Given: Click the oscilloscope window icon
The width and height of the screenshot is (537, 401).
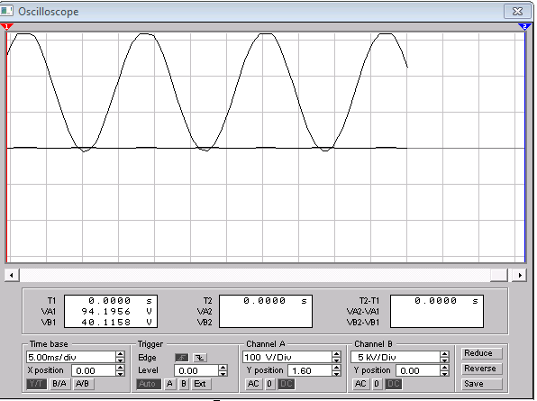Looking at the screenshot, I should coord(6,11).
